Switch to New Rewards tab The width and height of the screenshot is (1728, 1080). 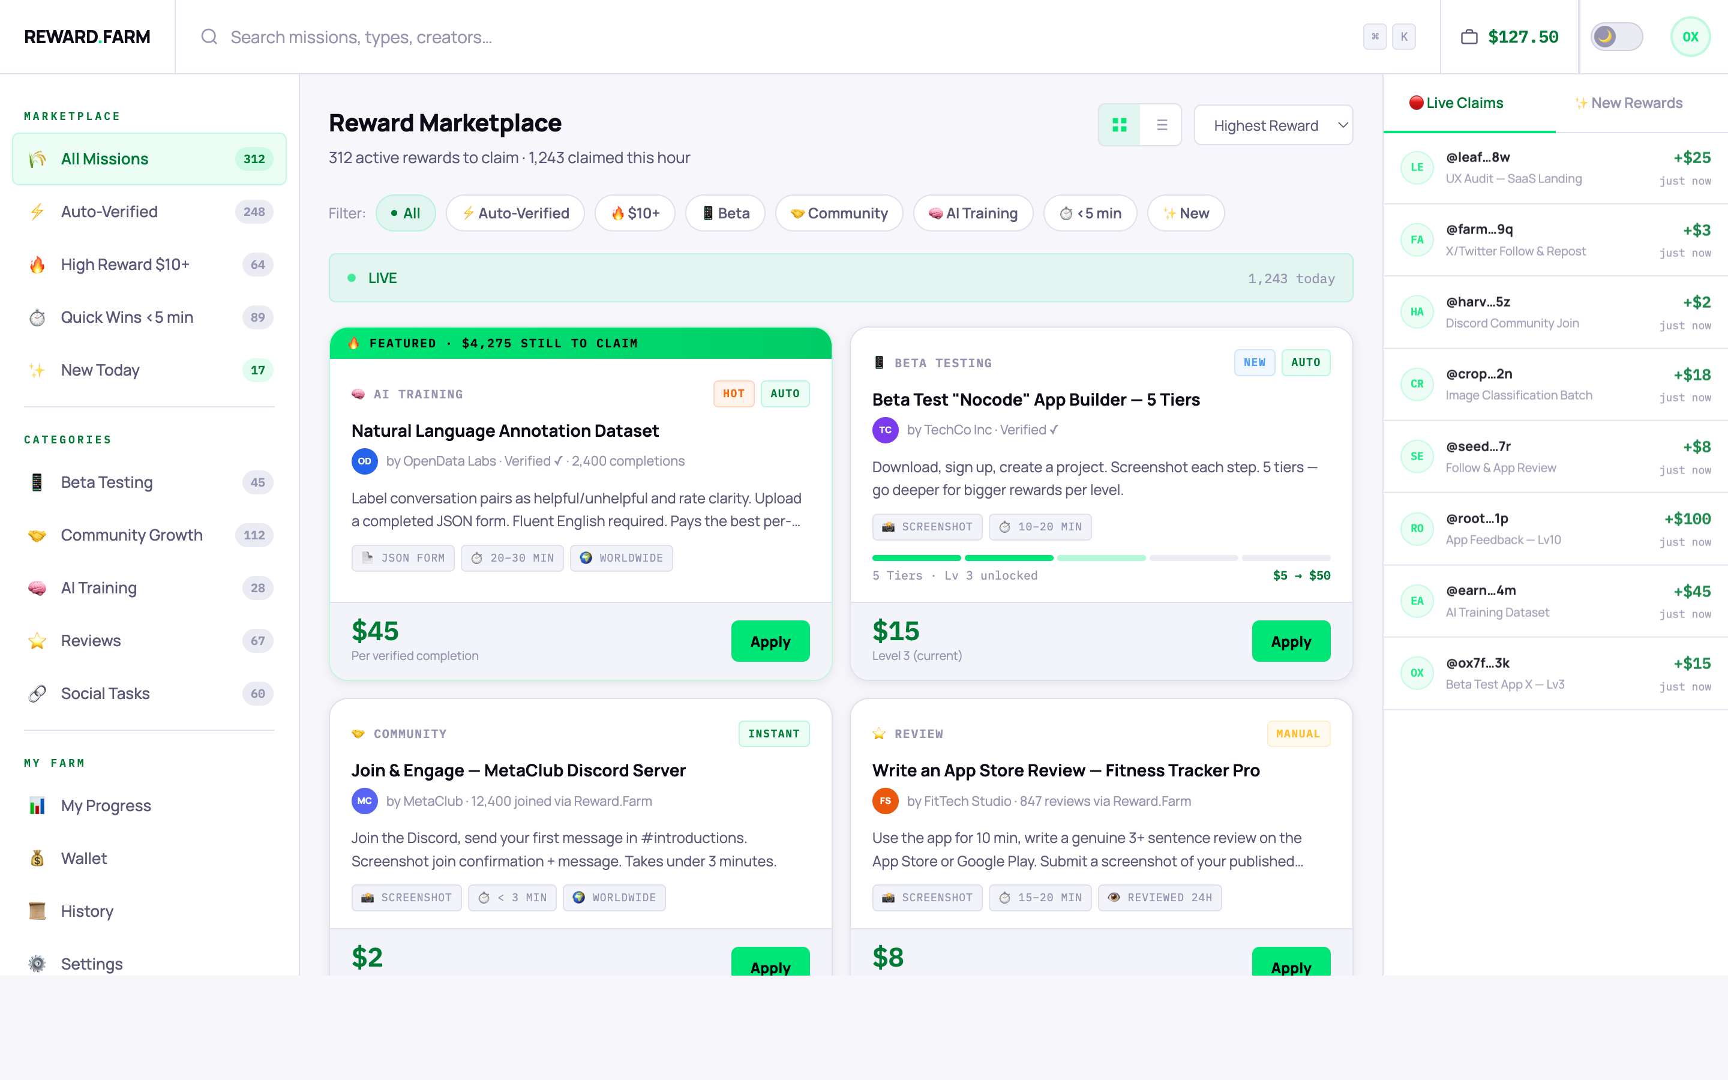1628,103
